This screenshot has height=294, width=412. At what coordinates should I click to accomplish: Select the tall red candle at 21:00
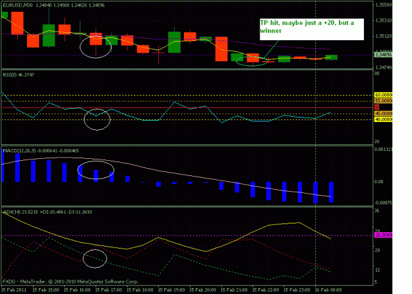(221, 49)
